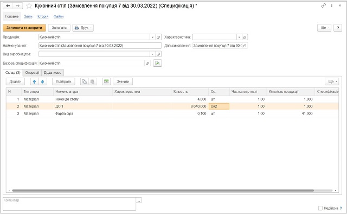The width and height of the screenshot is (347, 214).
Task: Click the Додати button
Action: tap(15, 81)
